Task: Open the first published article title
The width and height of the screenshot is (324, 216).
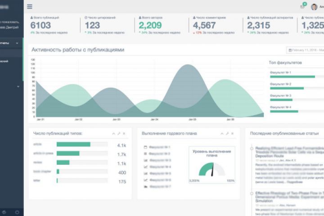Action: (x=289, y=152)
